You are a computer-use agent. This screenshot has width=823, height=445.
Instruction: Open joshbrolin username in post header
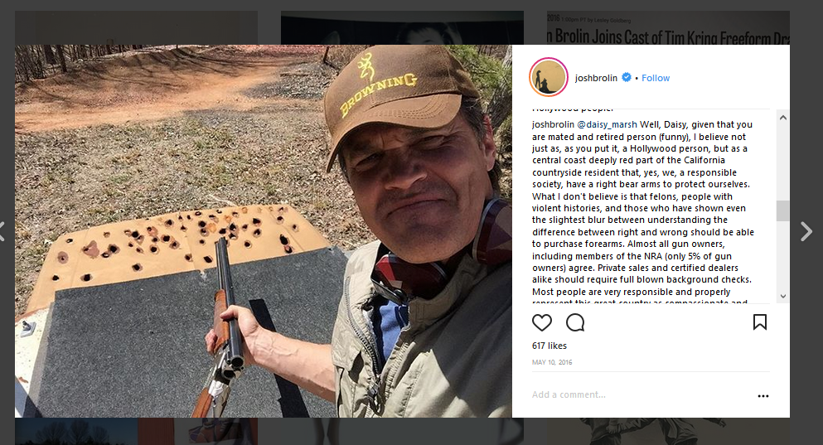point(597,78)
